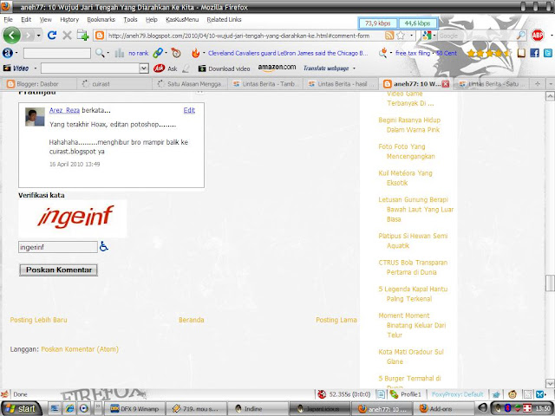Open a new tab with the plus page icon
Image resolution: width=555 pixels, height=416 pixels.
coord(82,35)
